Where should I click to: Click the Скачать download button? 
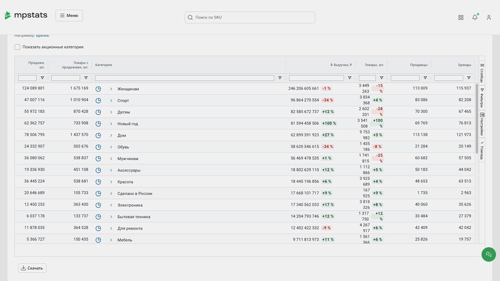(x=32, y=268)
